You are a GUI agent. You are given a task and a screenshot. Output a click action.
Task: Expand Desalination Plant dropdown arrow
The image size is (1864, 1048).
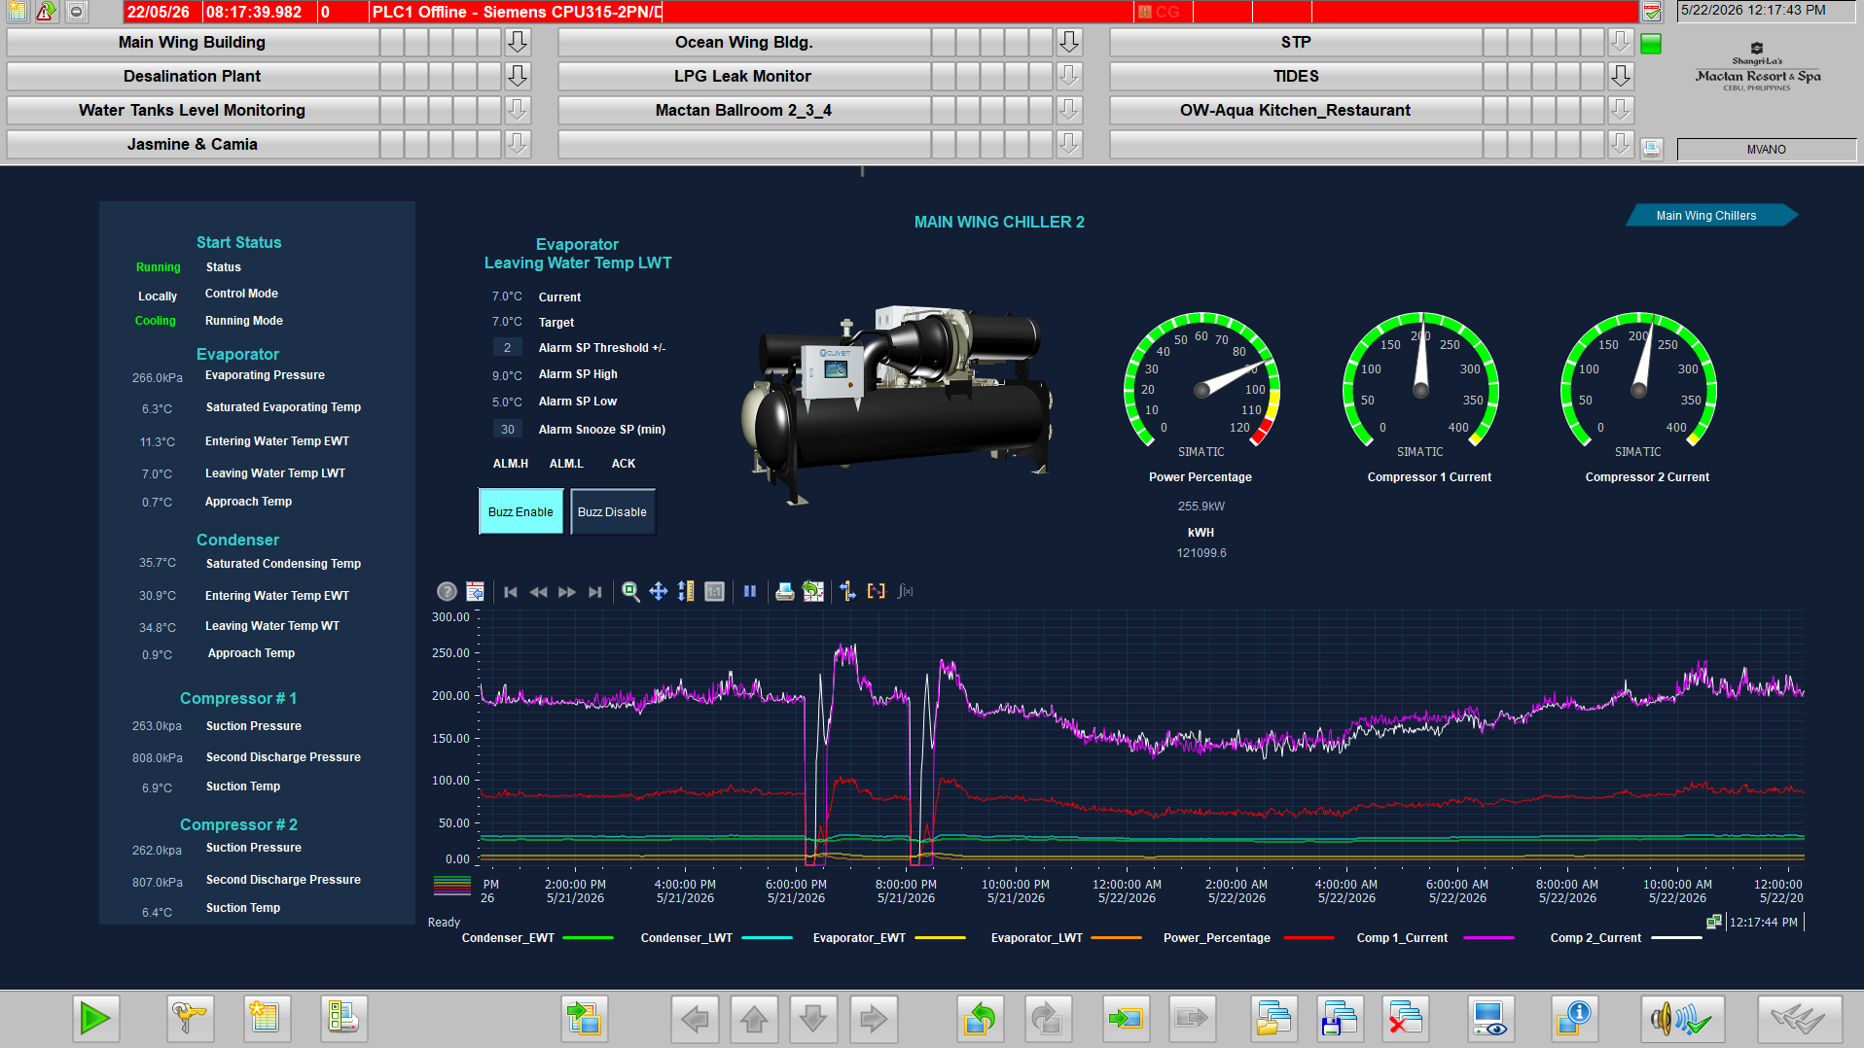click(x=518, y=76)
